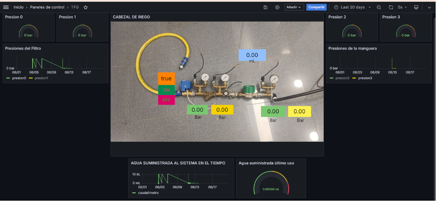Open dashboard settings gear icon
The width and height of the screenshot is (437, 203).
pyautogui.click(x=277, y=7)
